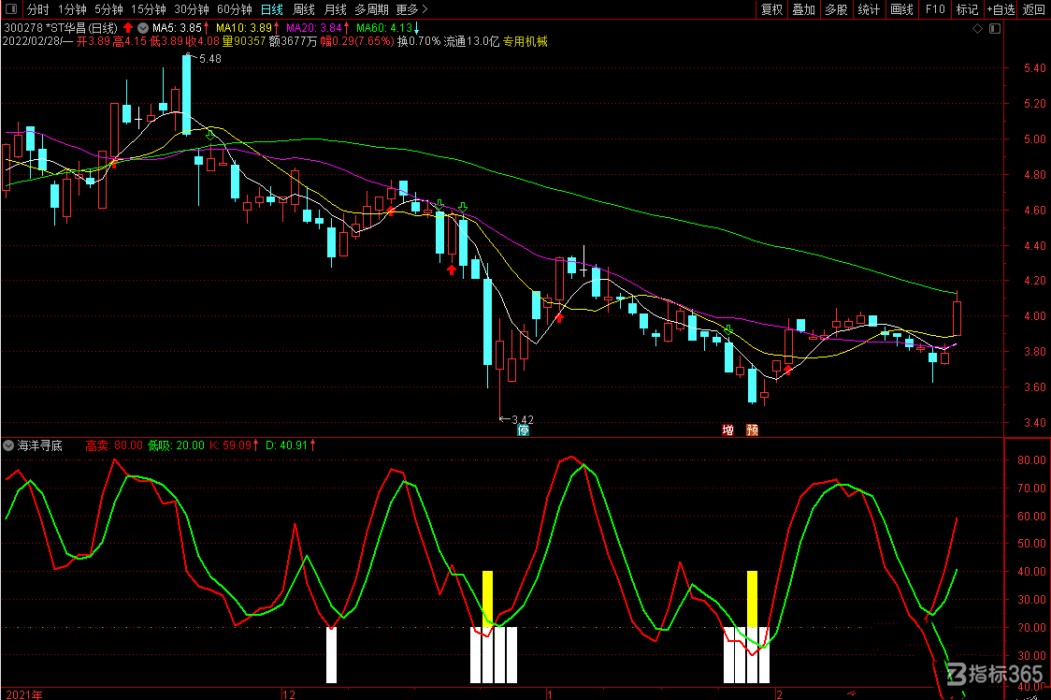Toggle the right side panel icon
Viewport: 1051px width, 700px height.
coord(995,28)
